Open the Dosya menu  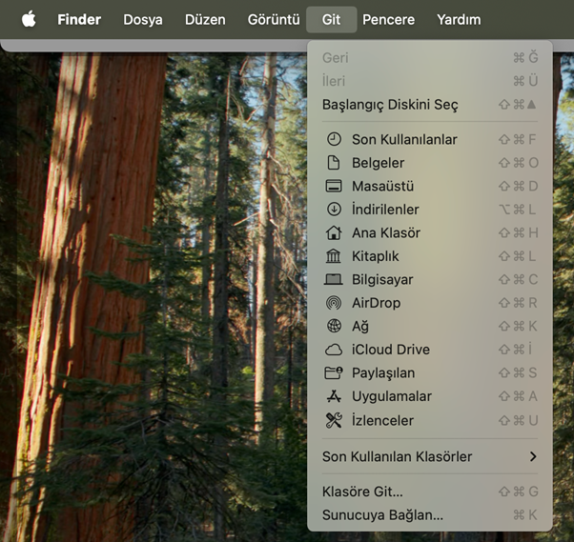[143, 19]
